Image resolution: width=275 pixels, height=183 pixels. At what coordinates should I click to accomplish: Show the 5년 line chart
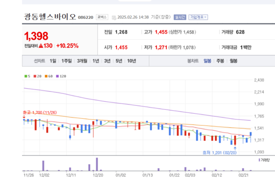click(119, 61)
